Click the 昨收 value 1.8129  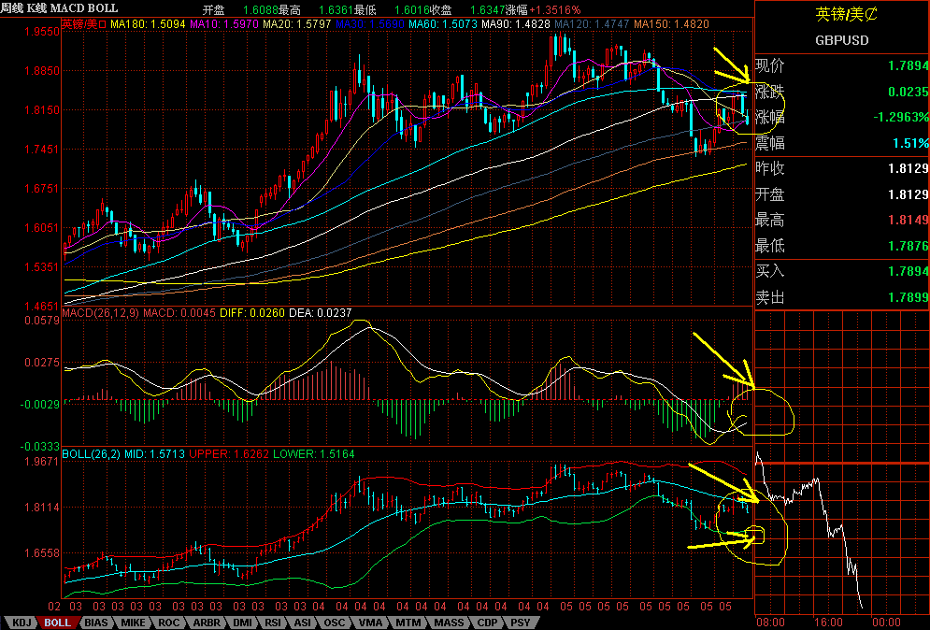coord(909,168)
